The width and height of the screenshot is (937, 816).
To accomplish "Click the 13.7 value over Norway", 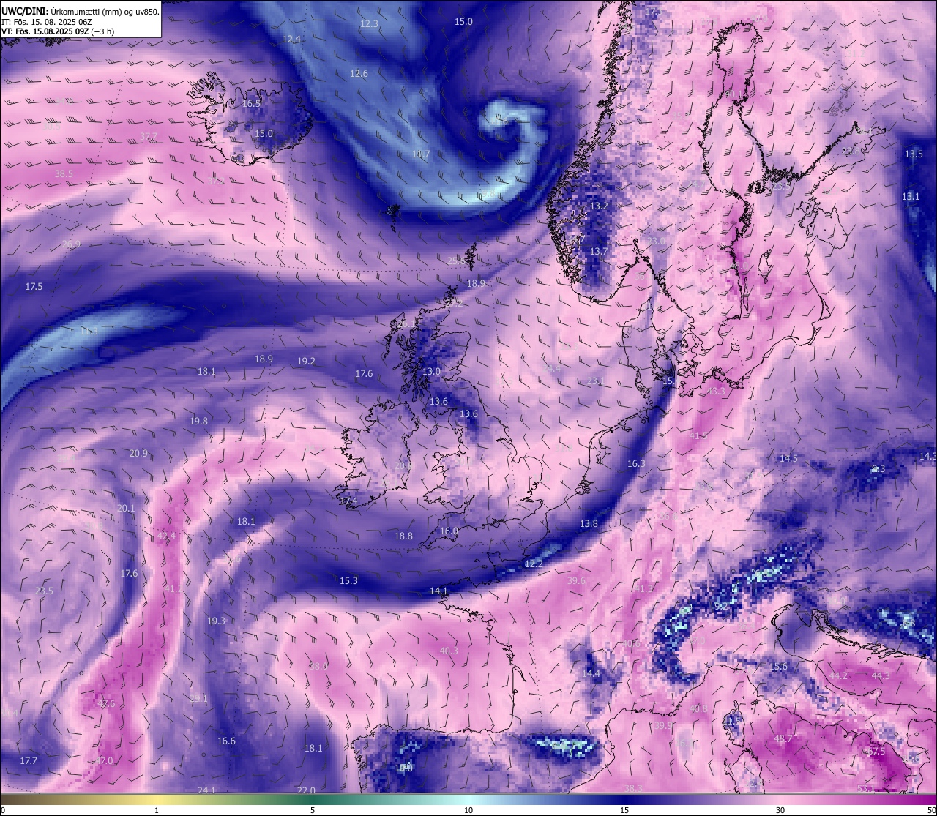I will pyautogui.click(x=599, y=251).
